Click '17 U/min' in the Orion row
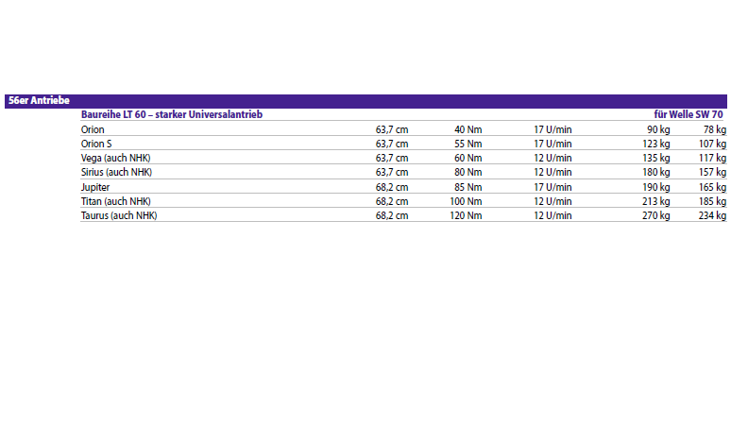748x425 pixels. (x=552, y=129)
